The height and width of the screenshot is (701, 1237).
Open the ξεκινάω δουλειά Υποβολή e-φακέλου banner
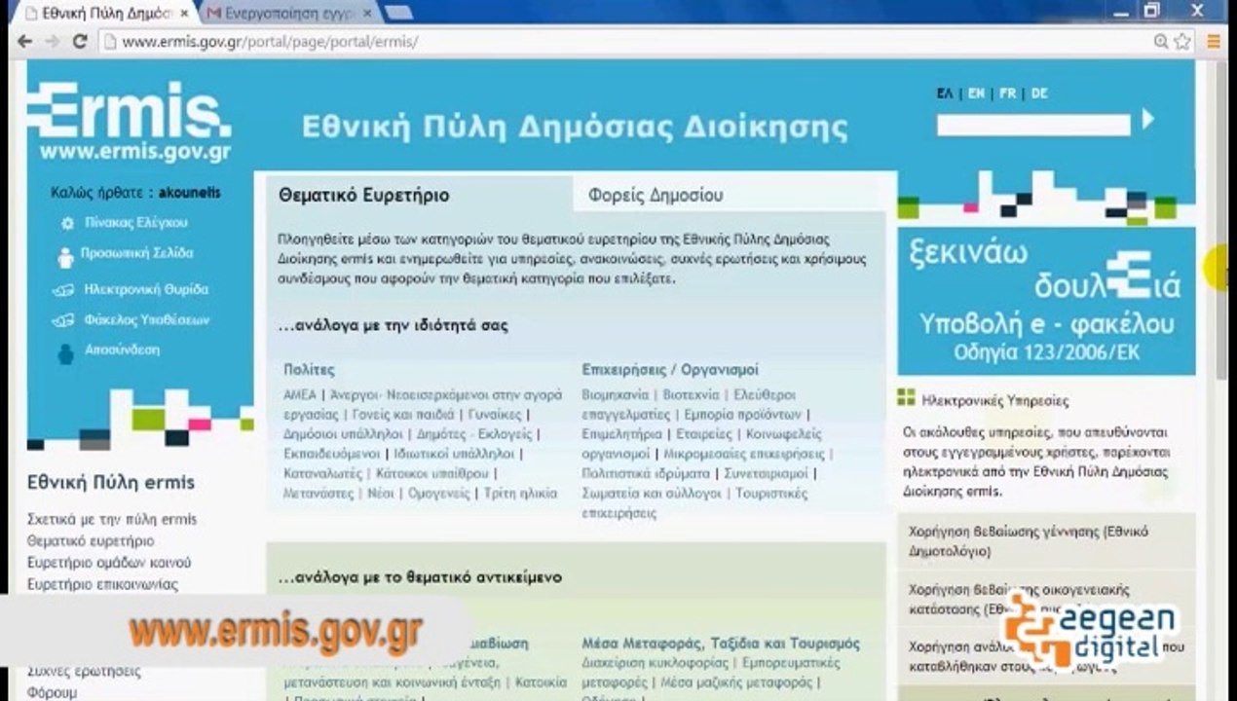[x=1046, y=301]
